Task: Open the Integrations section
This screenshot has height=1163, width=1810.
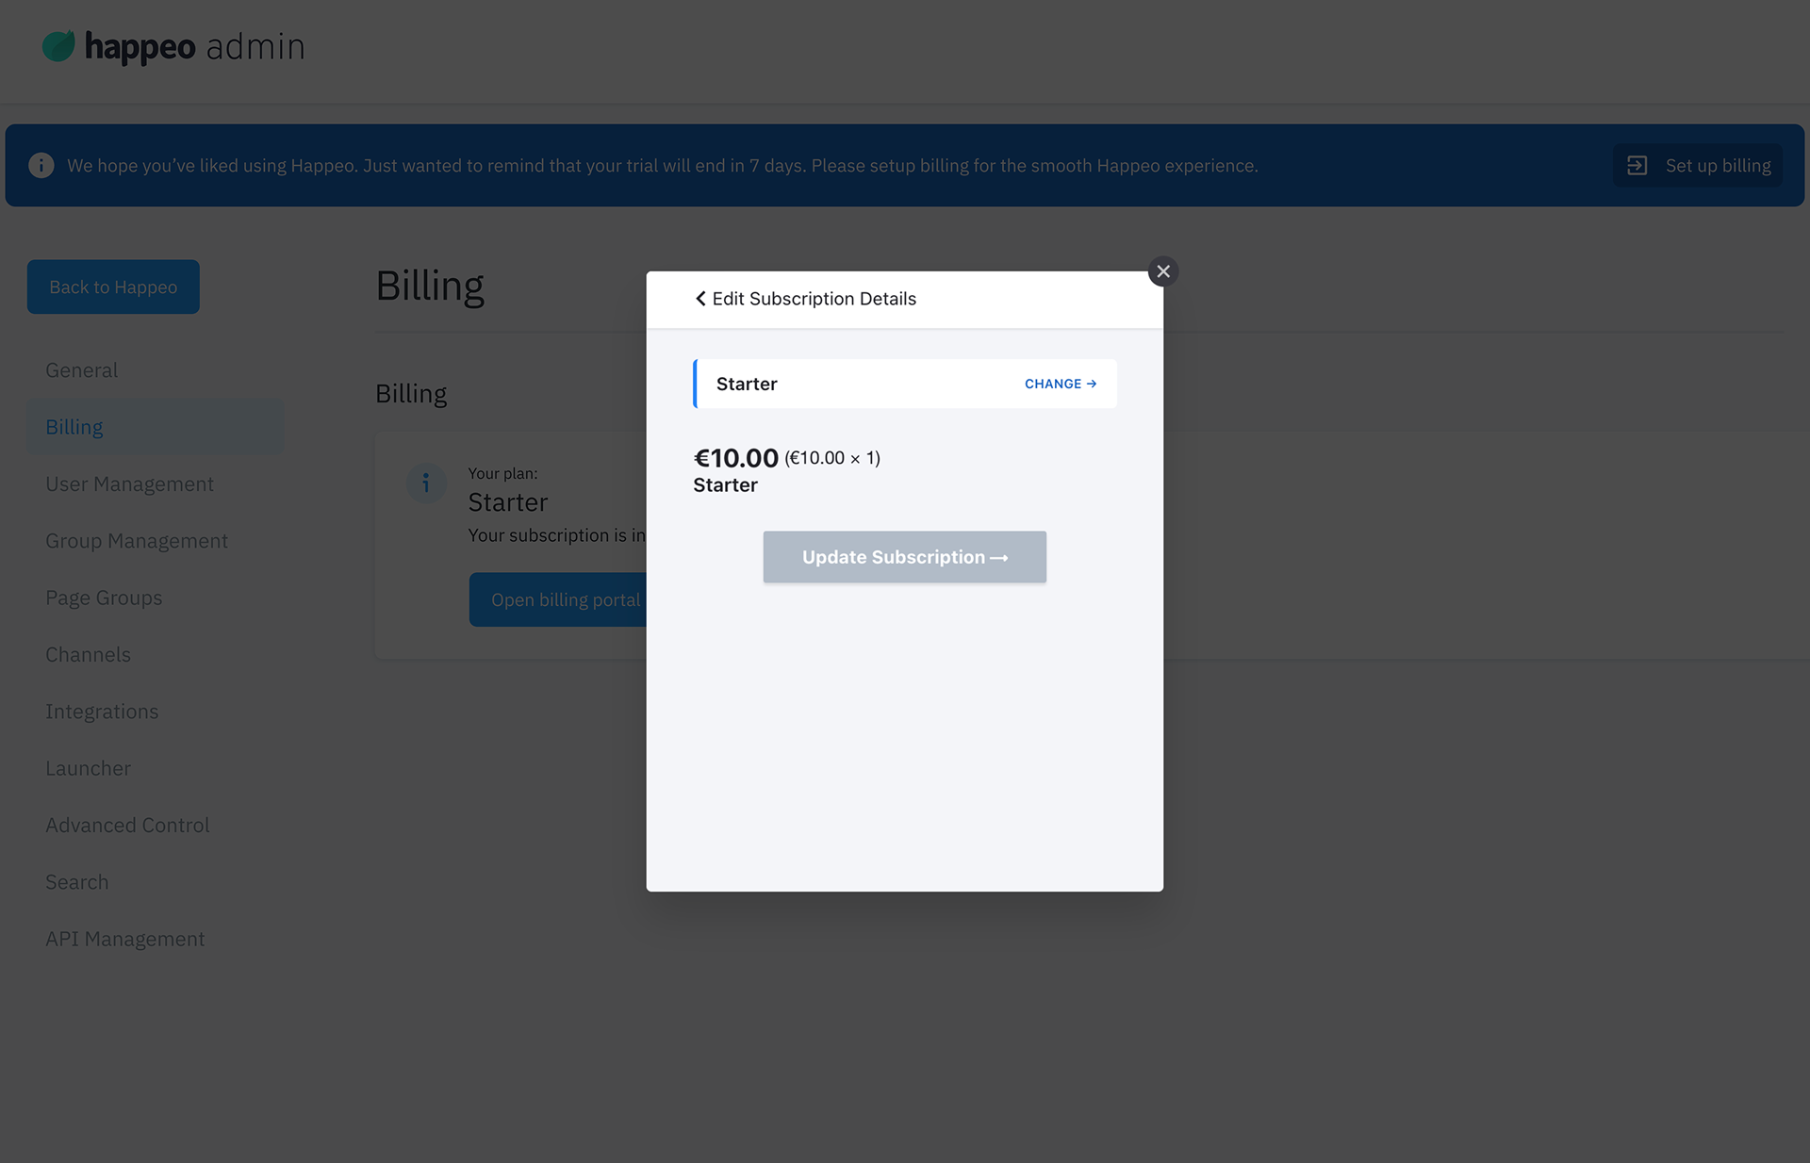Action: (102, 711)
